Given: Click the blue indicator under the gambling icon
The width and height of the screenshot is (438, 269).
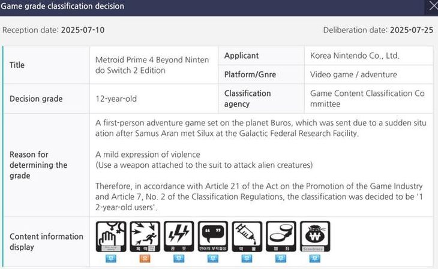Looking at the screenshot, I should pyautogui.click(x=316, y=259).
